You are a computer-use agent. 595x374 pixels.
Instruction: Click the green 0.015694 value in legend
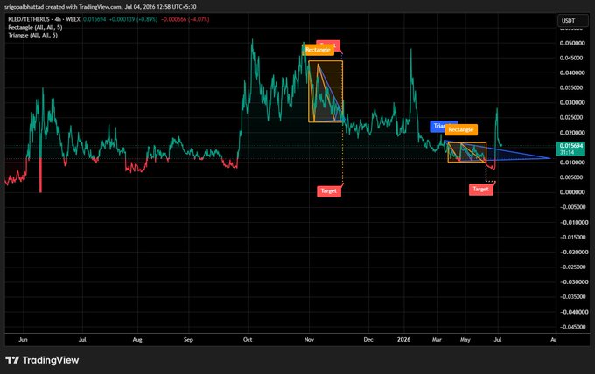tap(94, 19)
